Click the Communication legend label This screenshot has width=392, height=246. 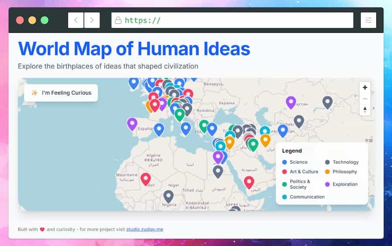pyautogui.click(x=307, y=197)
